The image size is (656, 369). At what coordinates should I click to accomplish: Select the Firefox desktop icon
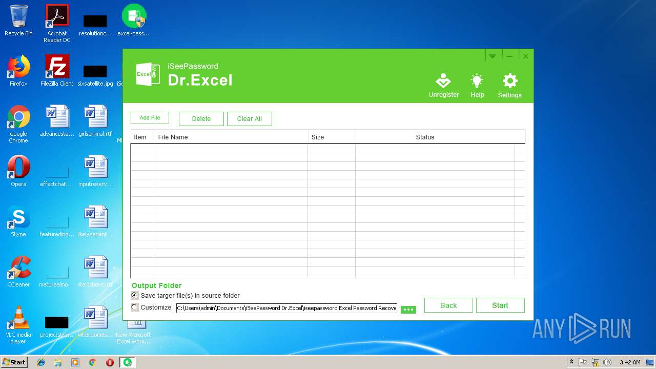click(18, 71)
